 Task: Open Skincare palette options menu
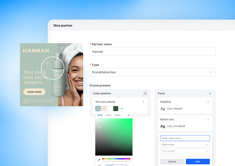[x=143, y=102]
